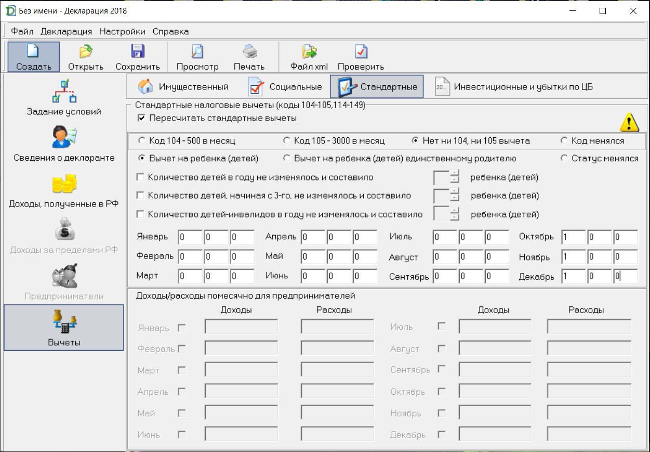Click first Октябрь field containing 1
The image size is (650, 452).
[x=573, y=237]
